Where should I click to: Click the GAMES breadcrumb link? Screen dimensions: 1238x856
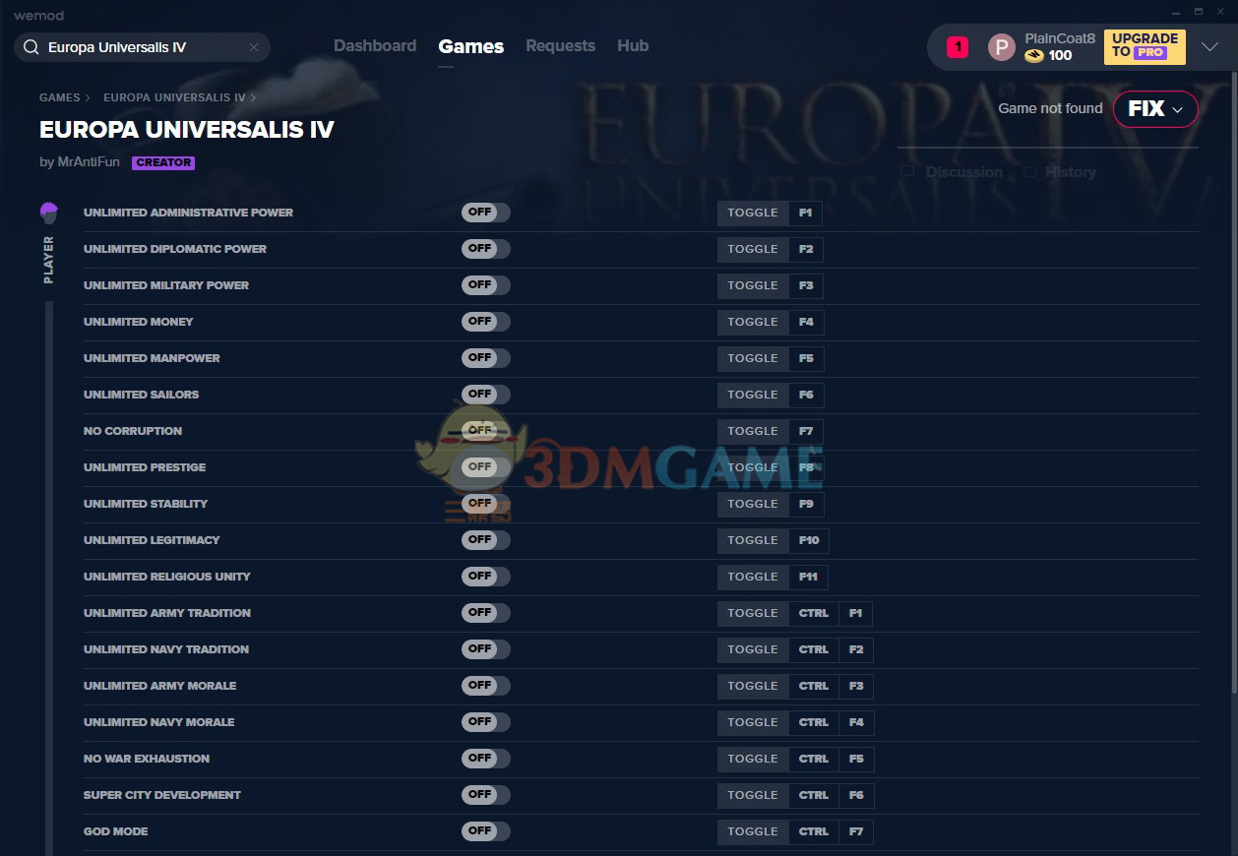(x=60, y=98)
